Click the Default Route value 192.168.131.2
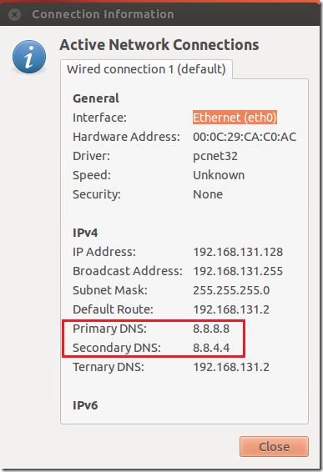 click(x=231, y=309)
